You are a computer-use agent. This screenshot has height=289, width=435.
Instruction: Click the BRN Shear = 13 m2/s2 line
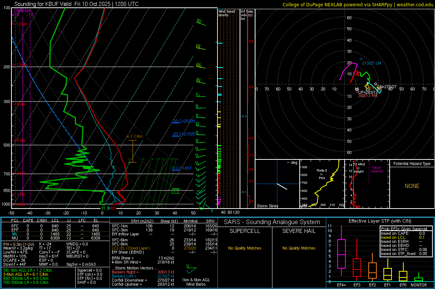pyautogui.click(x=143, y=258)
